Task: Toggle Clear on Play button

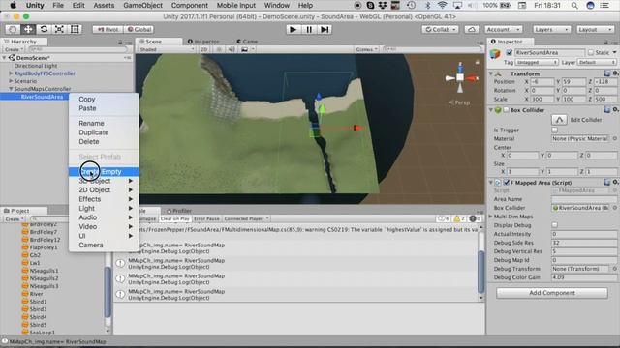Action: 174,218
